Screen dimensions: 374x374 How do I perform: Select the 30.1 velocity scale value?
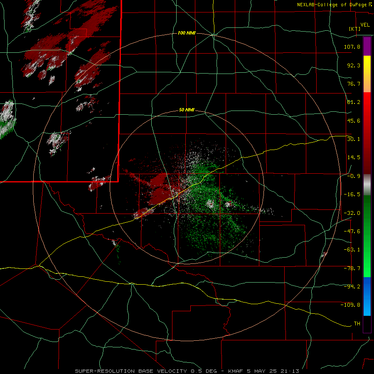354,139
